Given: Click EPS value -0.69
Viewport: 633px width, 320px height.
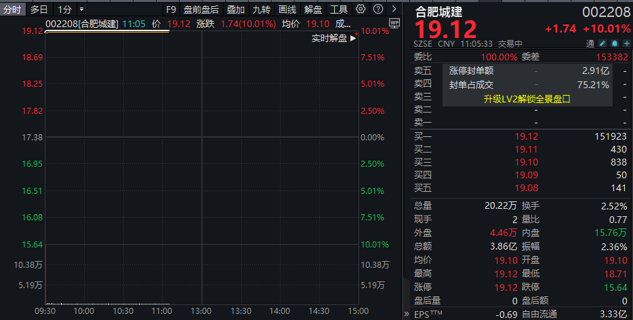Looking at the screenshot, I should (507, 314).
